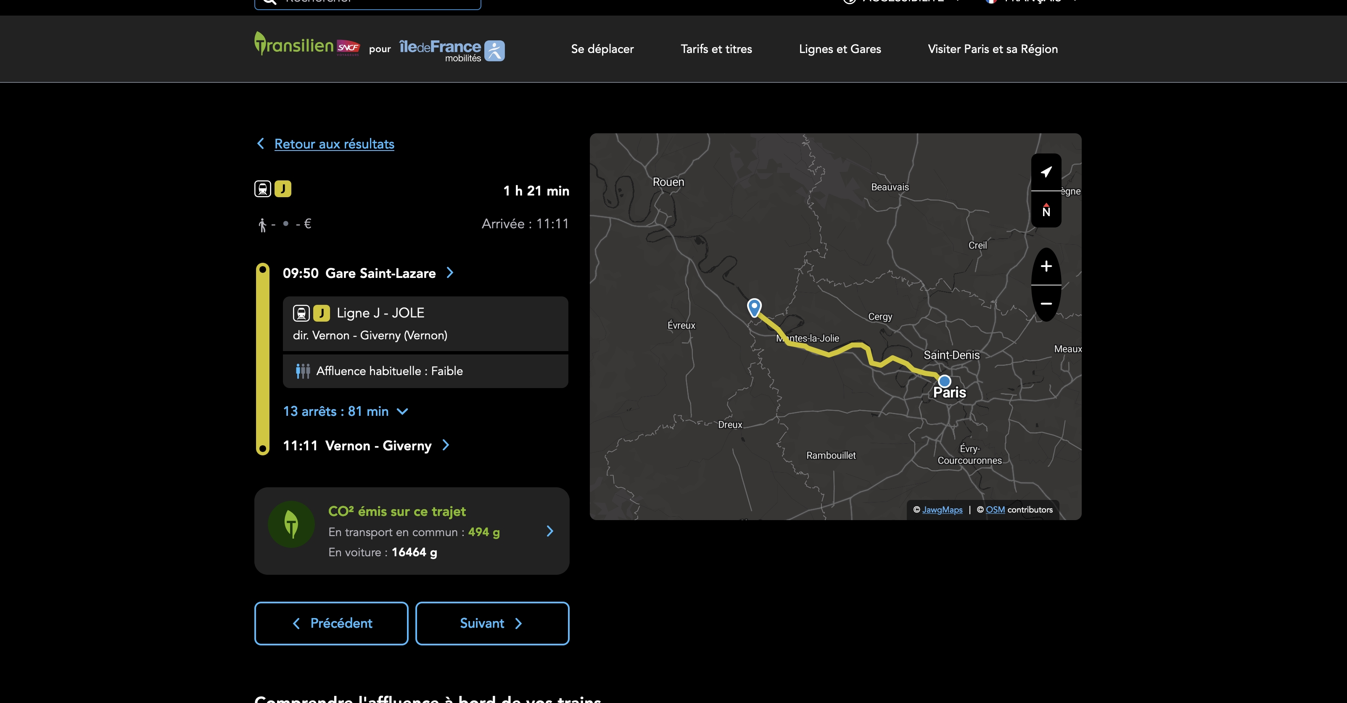Open the JawgMaps attribution link
The width and height of the screenshot is (1347, 703).
coord(942,510)
